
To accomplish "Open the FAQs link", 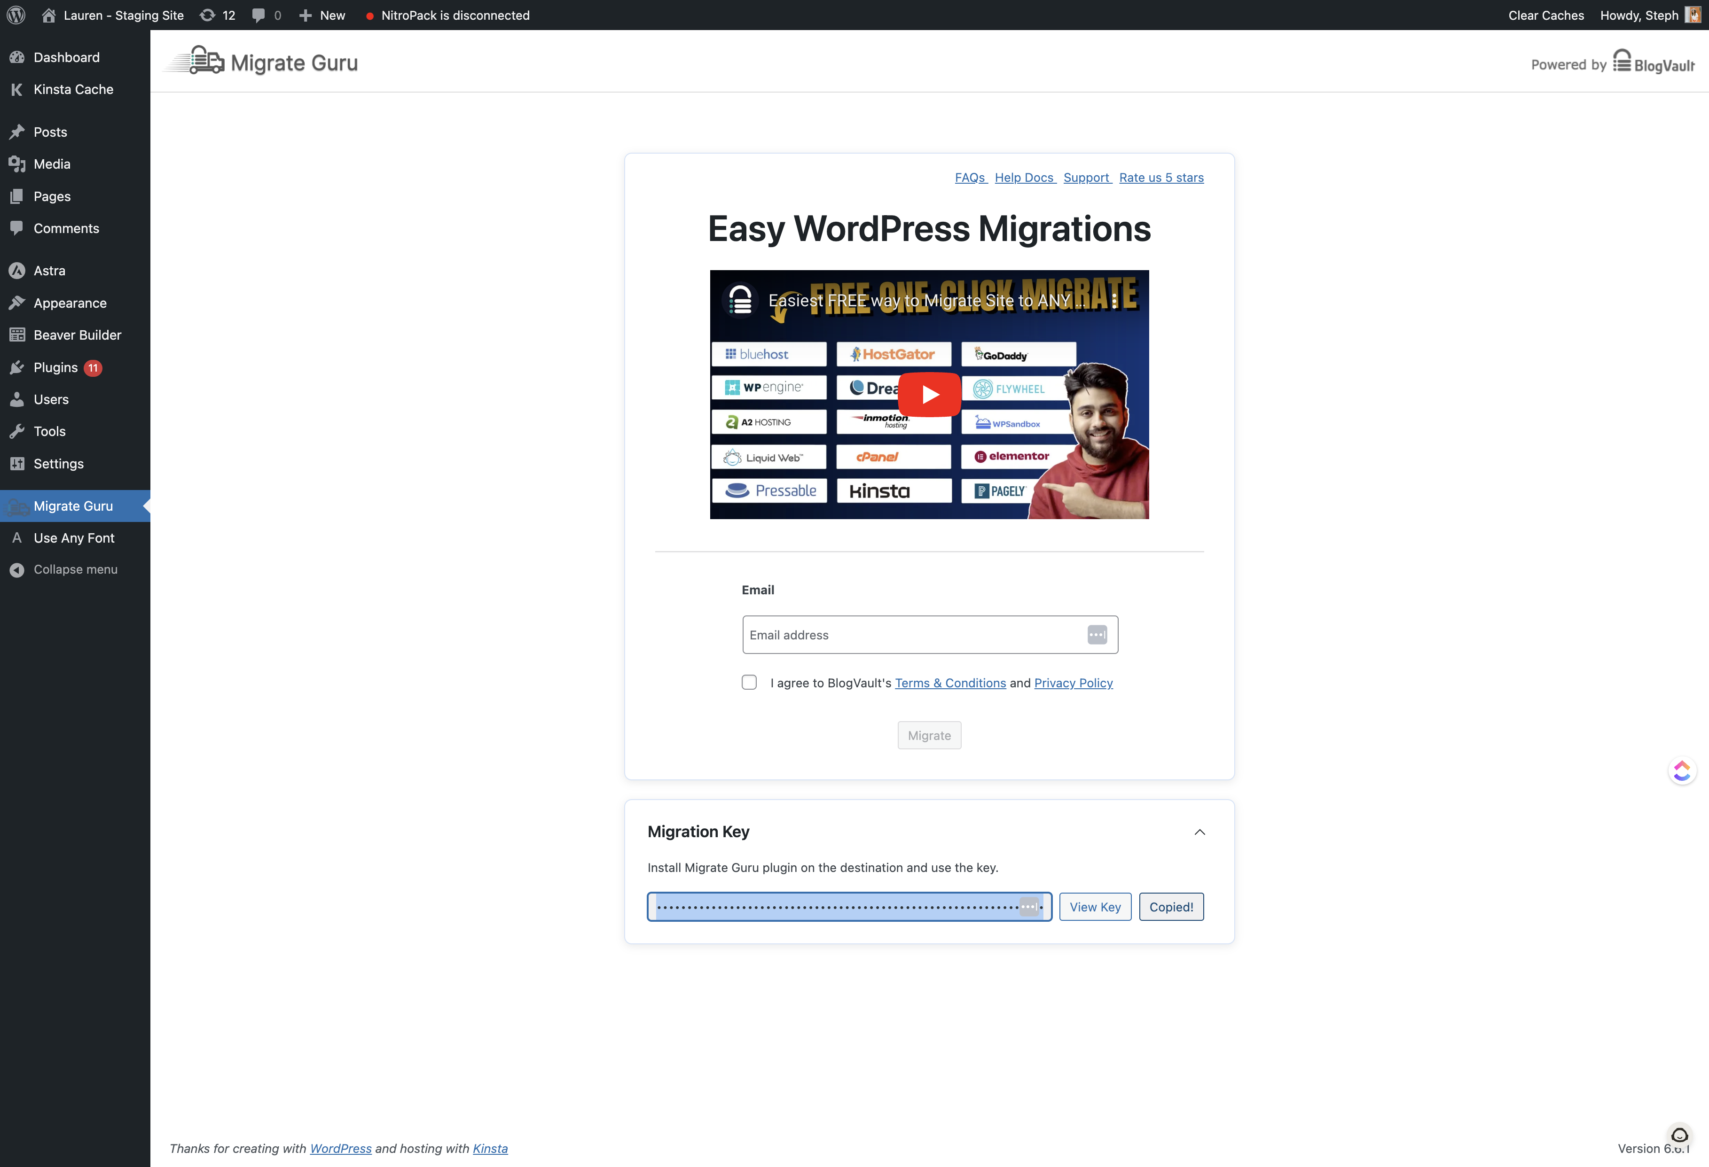I will 971,178.
